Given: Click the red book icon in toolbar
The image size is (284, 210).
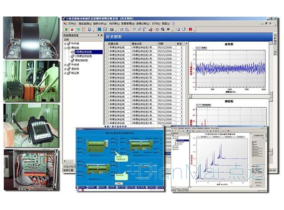Looking at the screenshot, I should click(190, 29).
